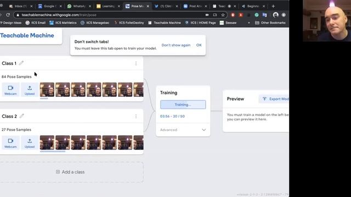Switch to the Learning tab
The width and height of the screenshot is (351, 197).
pyautogui.click(x=108, y=6)
